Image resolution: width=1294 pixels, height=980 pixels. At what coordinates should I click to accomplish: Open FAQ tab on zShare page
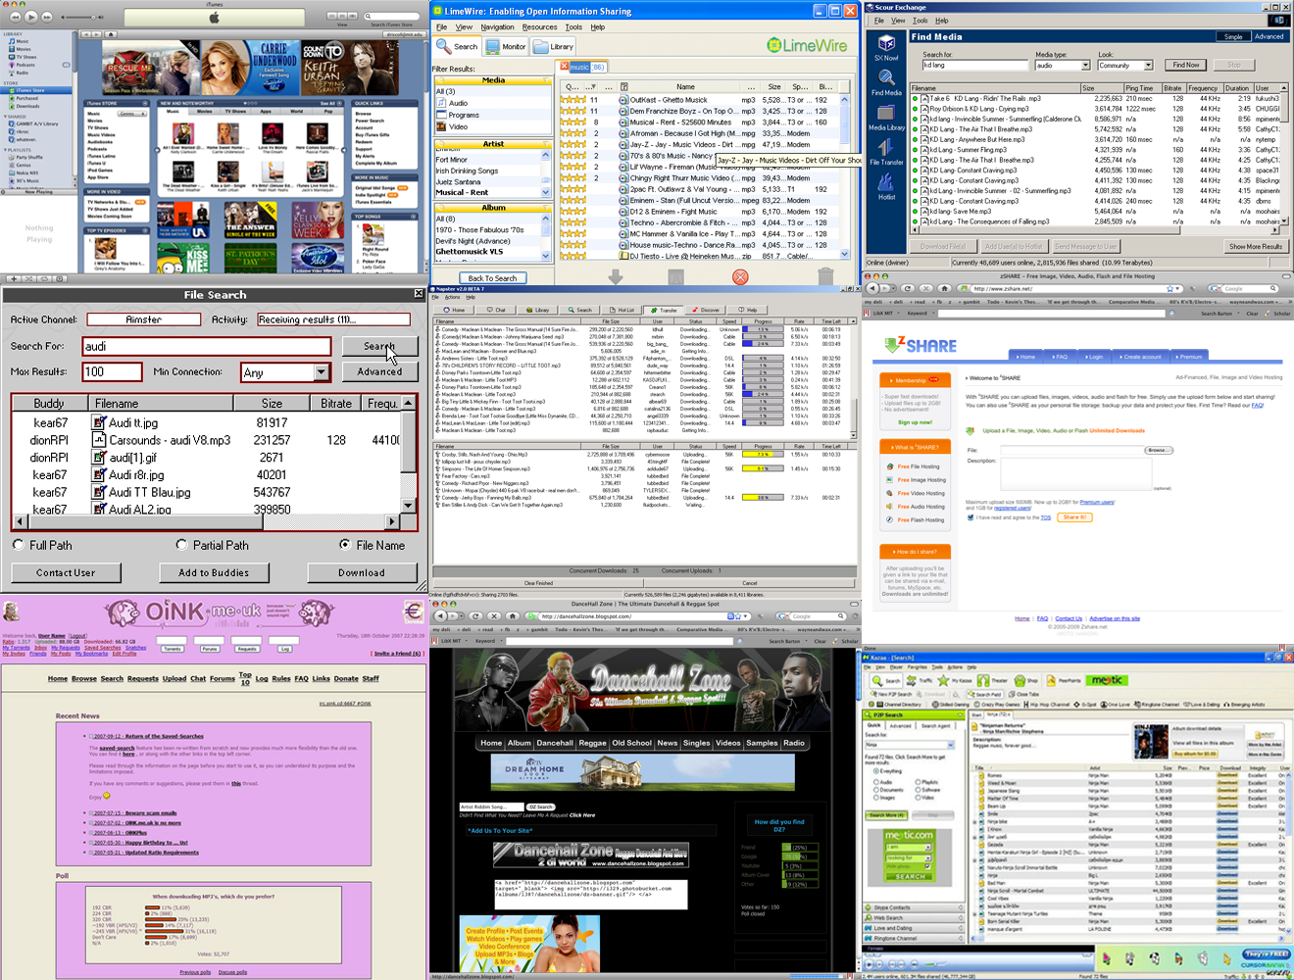[1059, 357]
